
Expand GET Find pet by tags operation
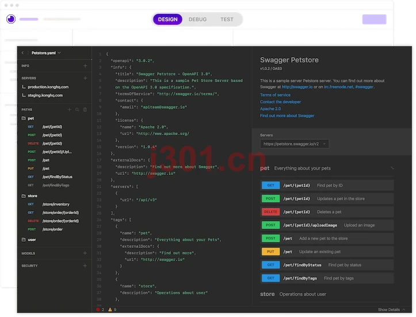tap(327, 278)
